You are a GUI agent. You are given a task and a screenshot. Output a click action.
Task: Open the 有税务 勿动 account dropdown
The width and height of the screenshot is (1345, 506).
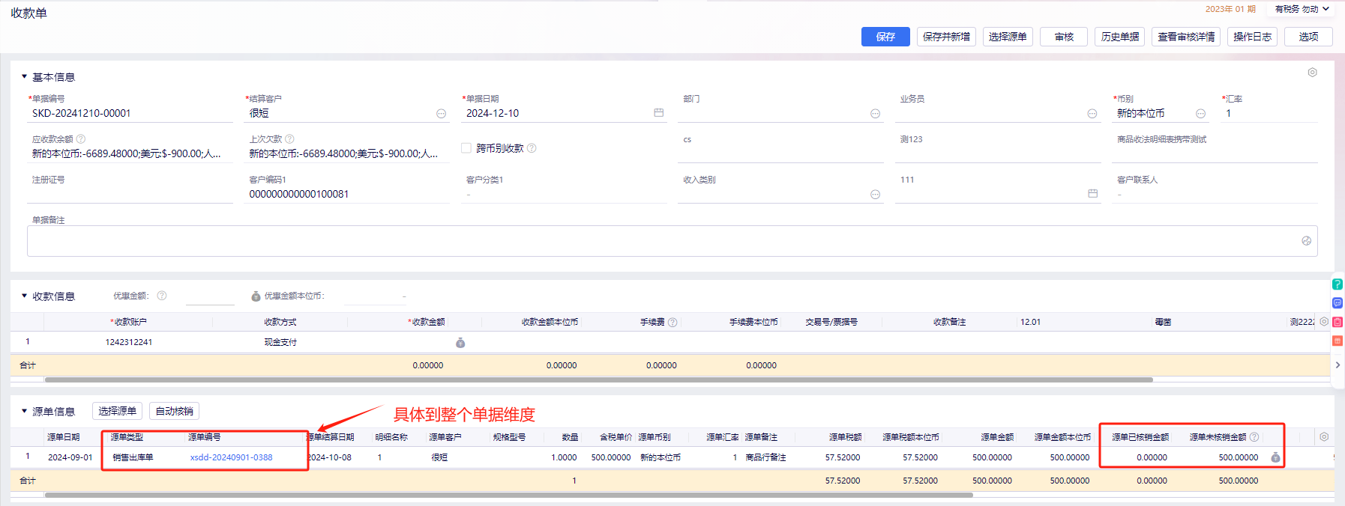pos(1302,9)
